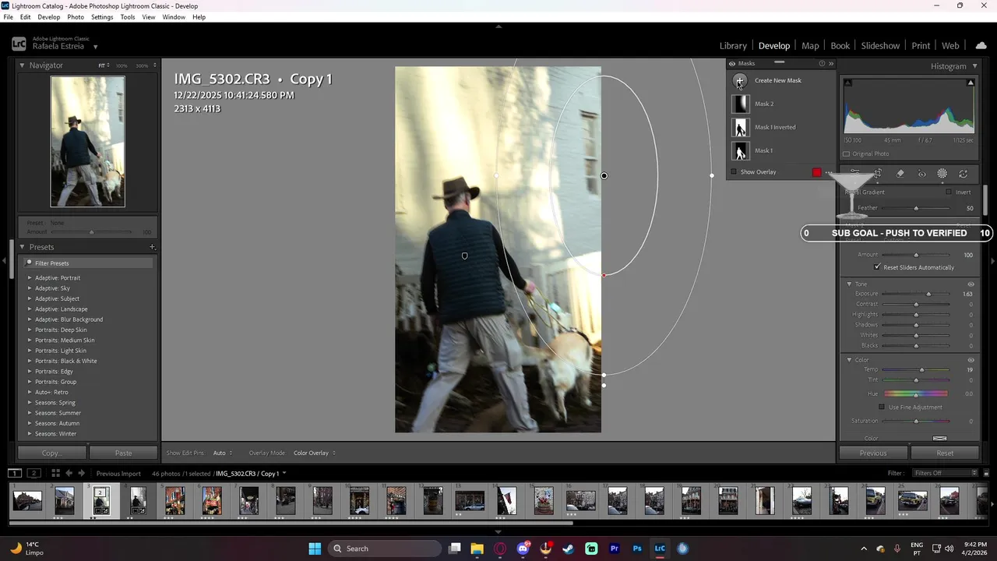Select the Crop tool in the tool strip
This screenshot has width=997, height=561.
879,174
